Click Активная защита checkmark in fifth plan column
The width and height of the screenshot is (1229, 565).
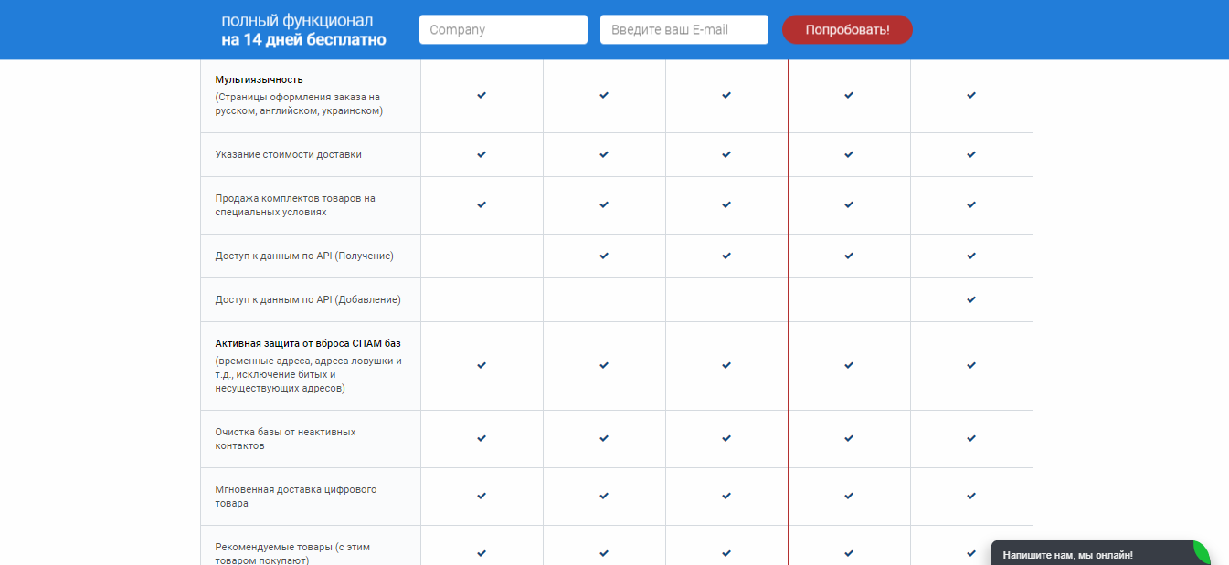(x=971, y=365)
